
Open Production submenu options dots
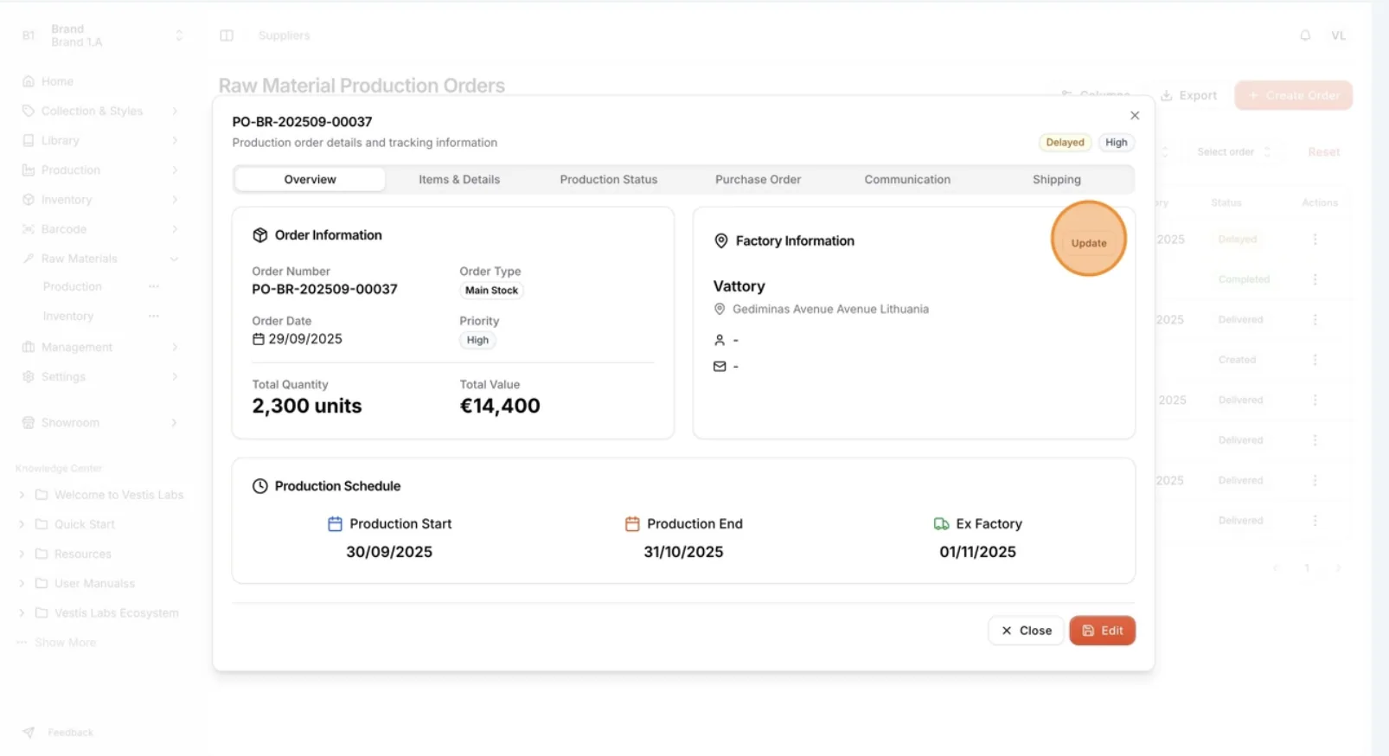[154, 286]
